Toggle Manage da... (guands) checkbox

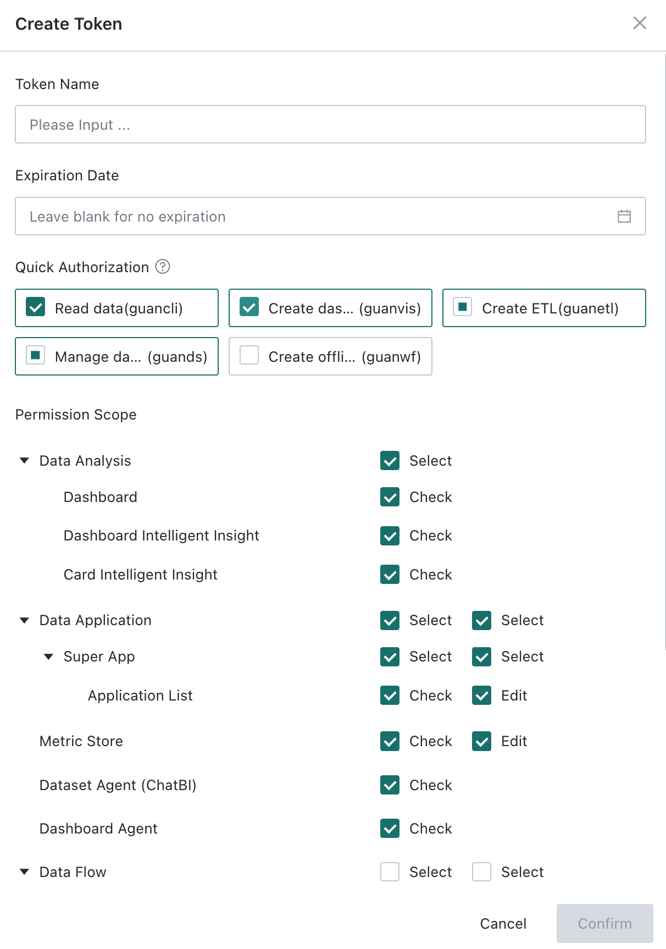36,356
